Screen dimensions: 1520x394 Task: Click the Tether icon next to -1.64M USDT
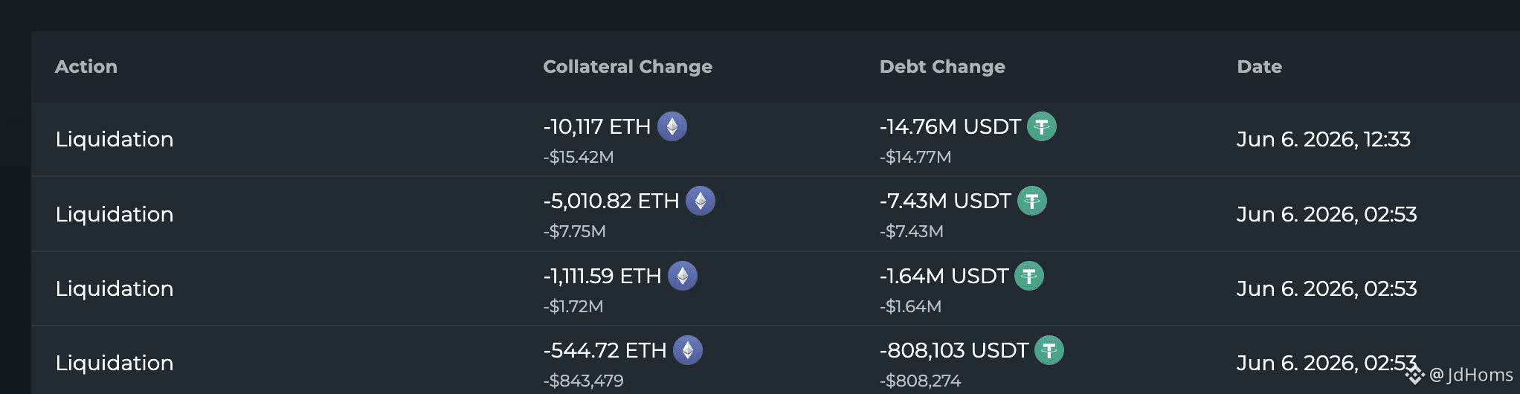coord(1029,276)
